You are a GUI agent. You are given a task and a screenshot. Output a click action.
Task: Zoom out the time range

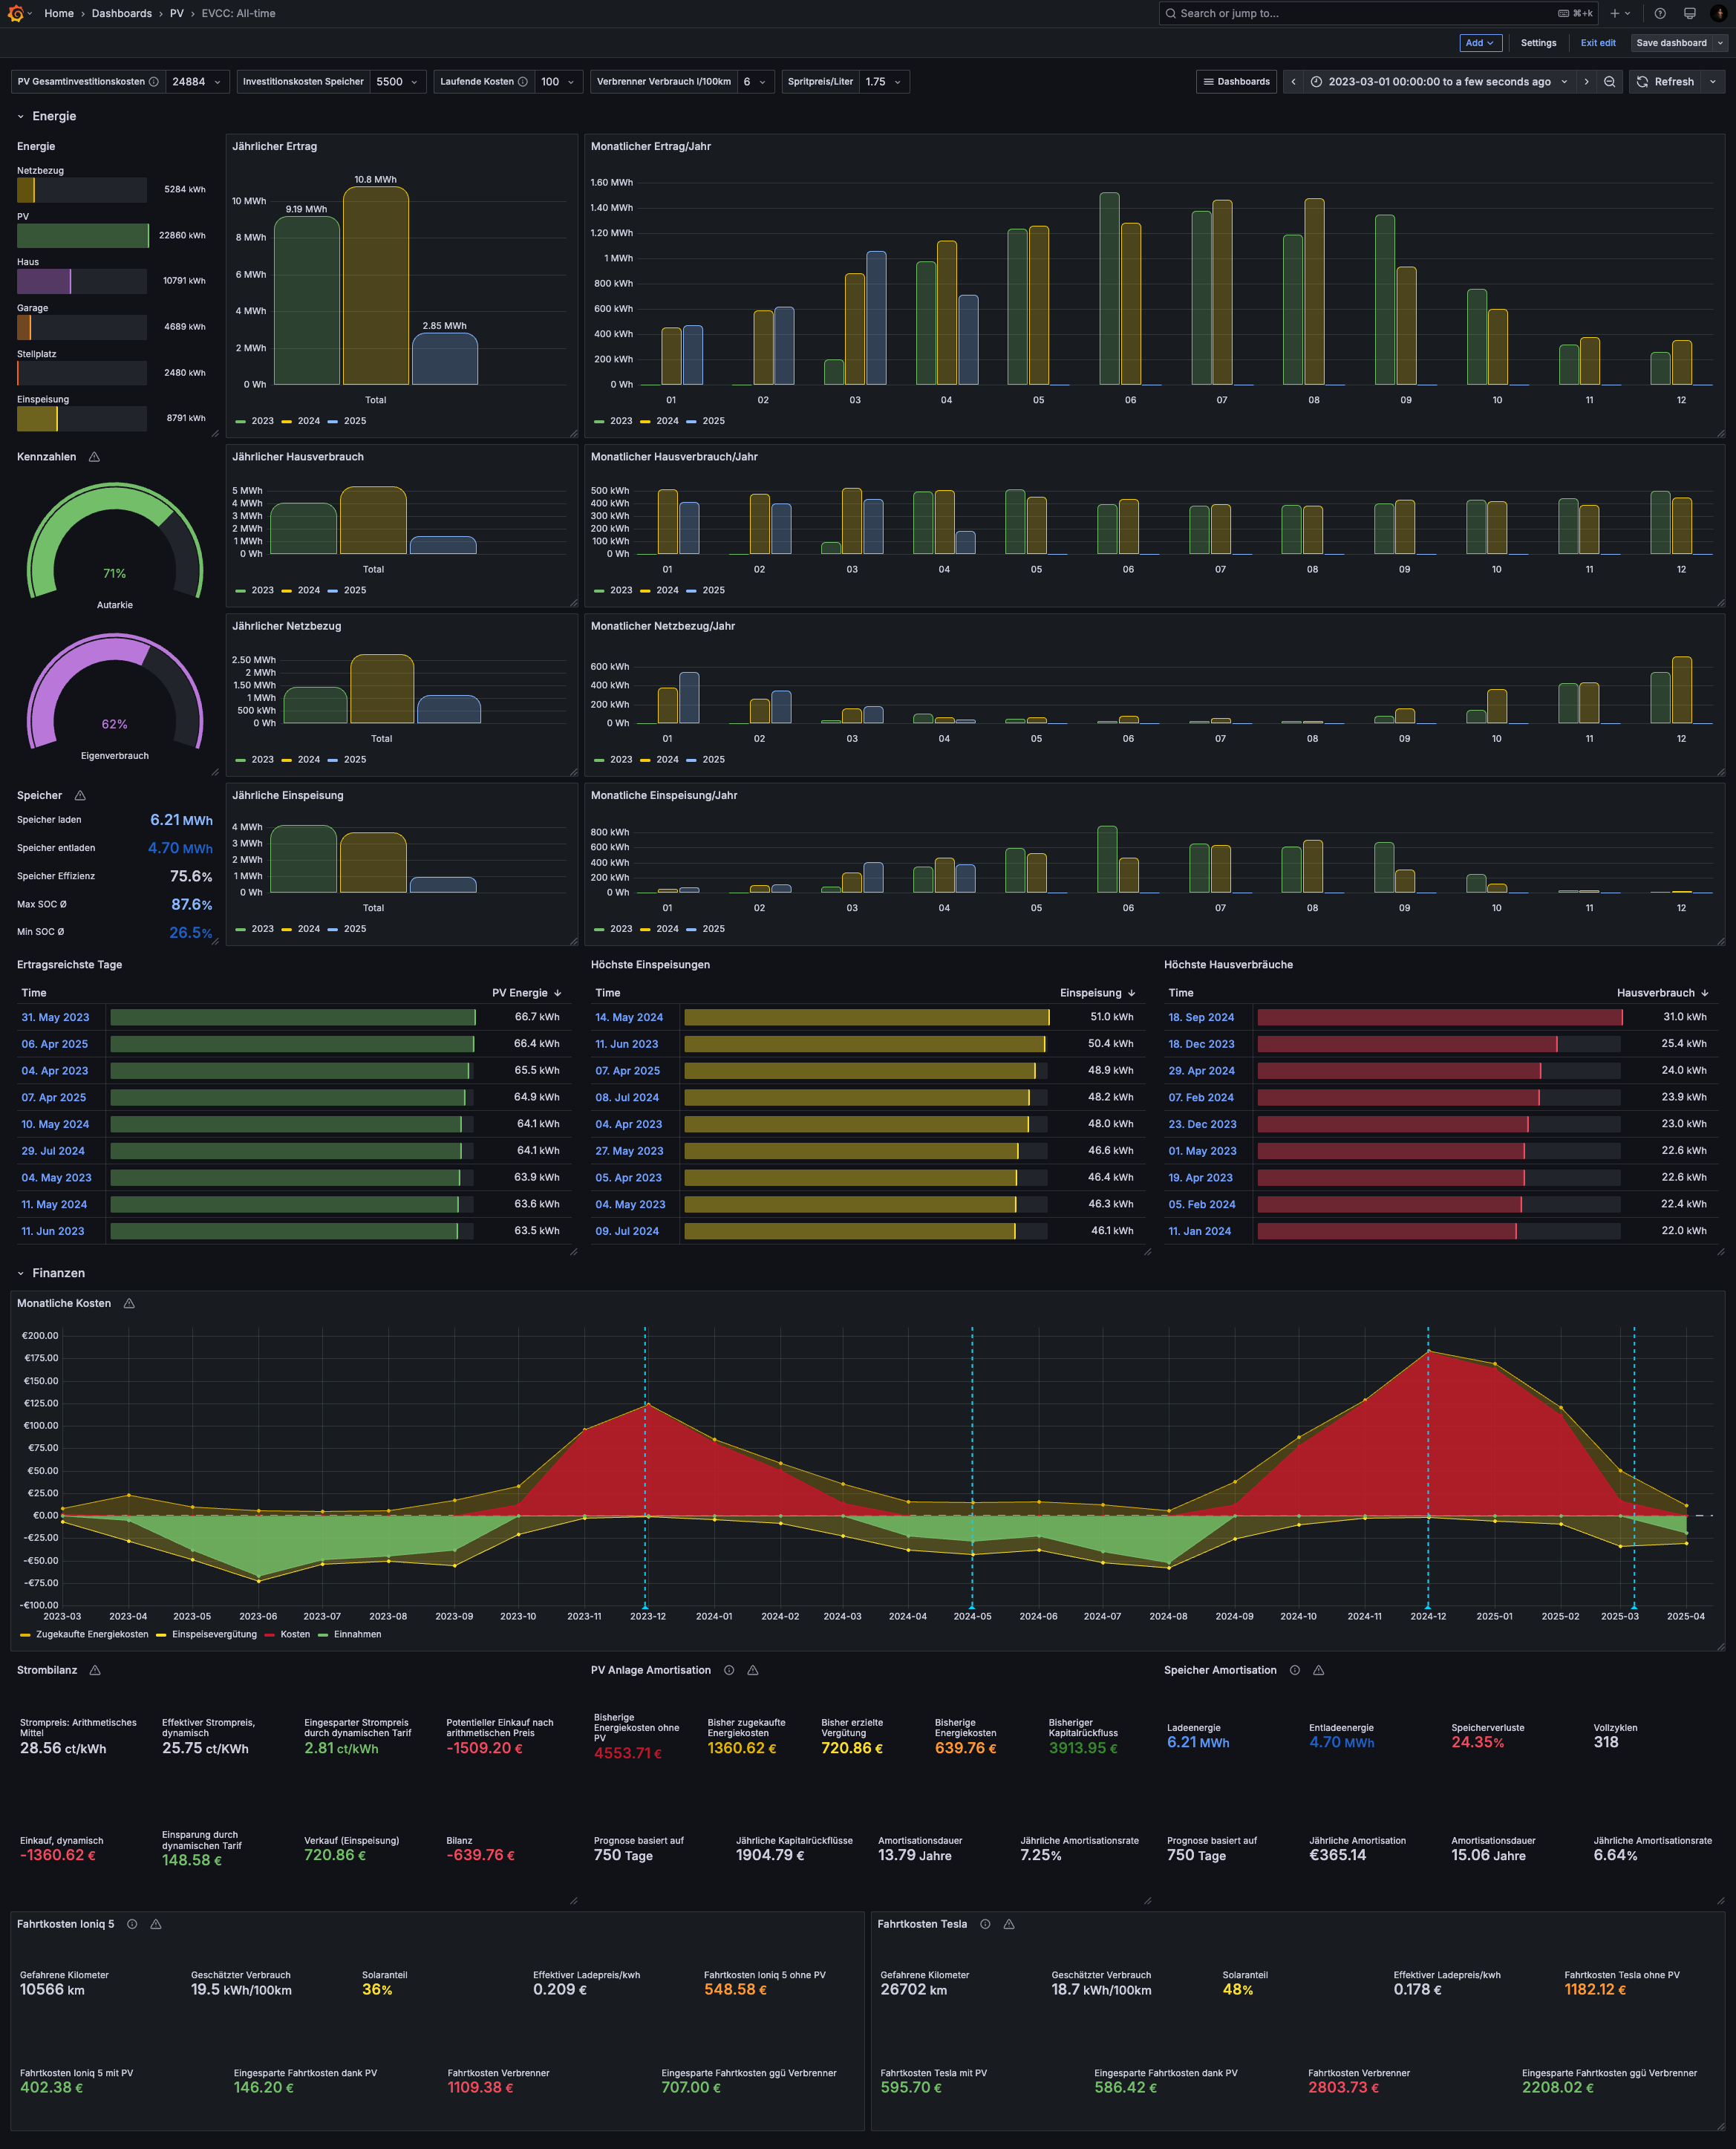pos(1609,82)
